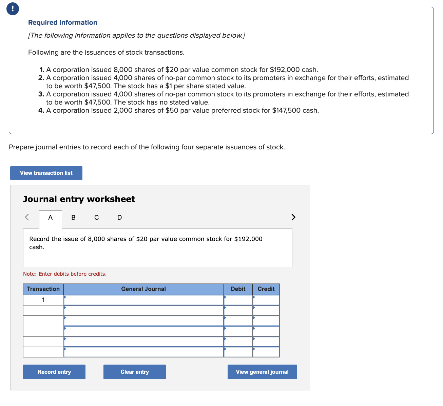Open tab C in the journal entry worksheet
The height and width of the screenshot is (406, 443).
(x=96, y=217)
